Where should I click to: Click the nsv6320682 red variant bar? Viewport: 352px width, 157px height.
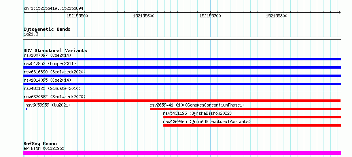pyautogui.click(x=182, y=101)
